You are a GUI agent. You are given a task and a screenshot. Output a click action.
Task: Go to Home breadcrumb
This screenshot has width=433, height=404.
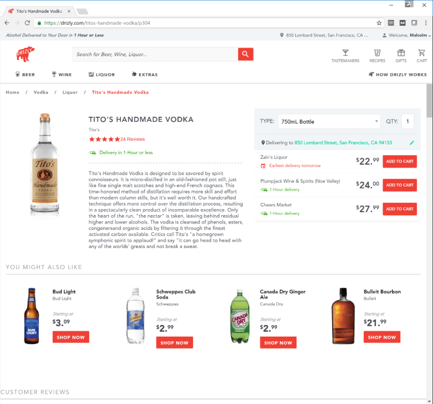pos(13,93)
